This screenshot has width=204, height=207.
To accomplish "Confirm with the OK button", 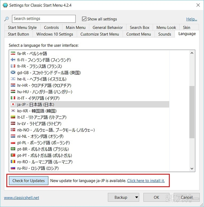I will point(156,197).
